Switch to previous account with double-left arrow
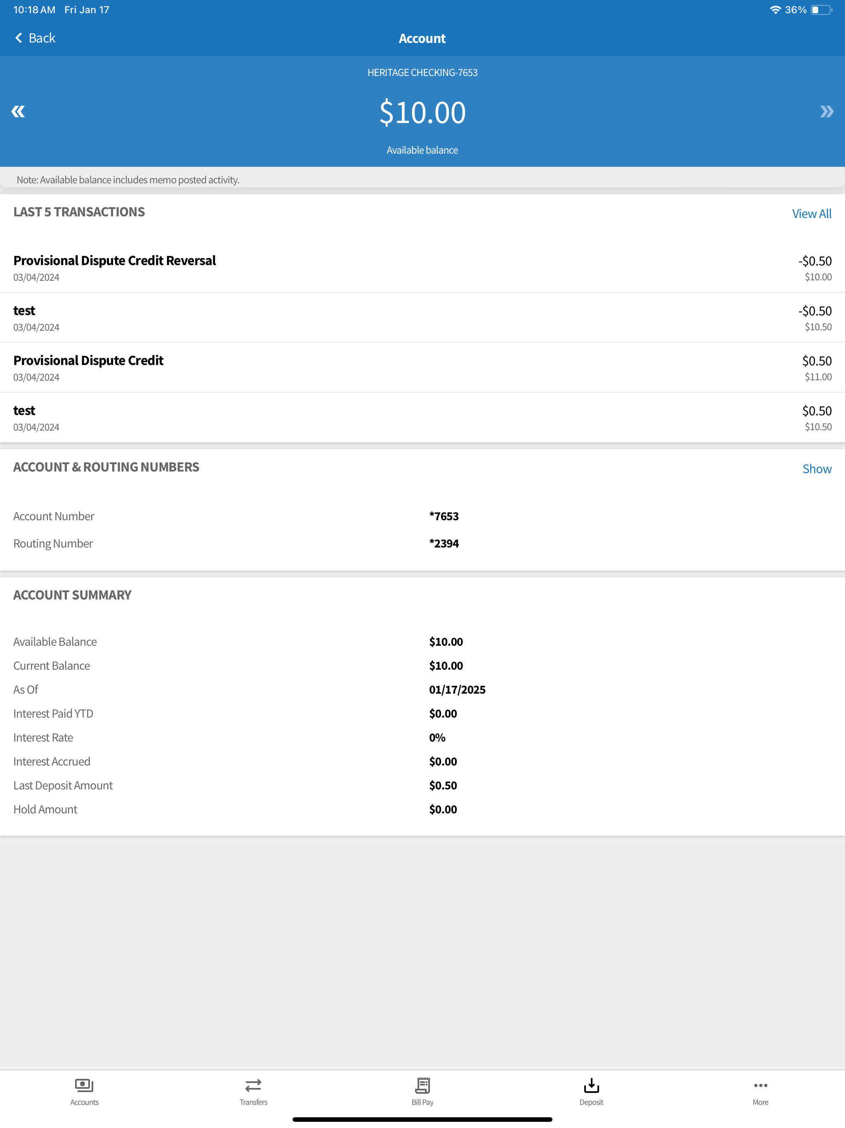 click(18, 111)
